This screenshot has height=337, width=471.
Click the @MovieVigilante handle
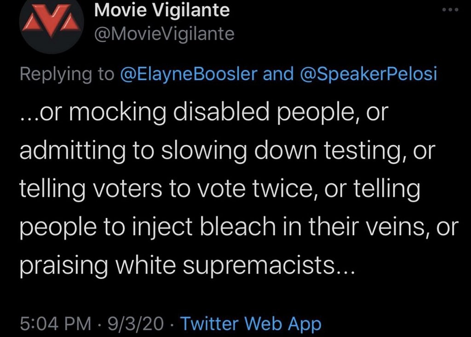click(x=164, y=34)
